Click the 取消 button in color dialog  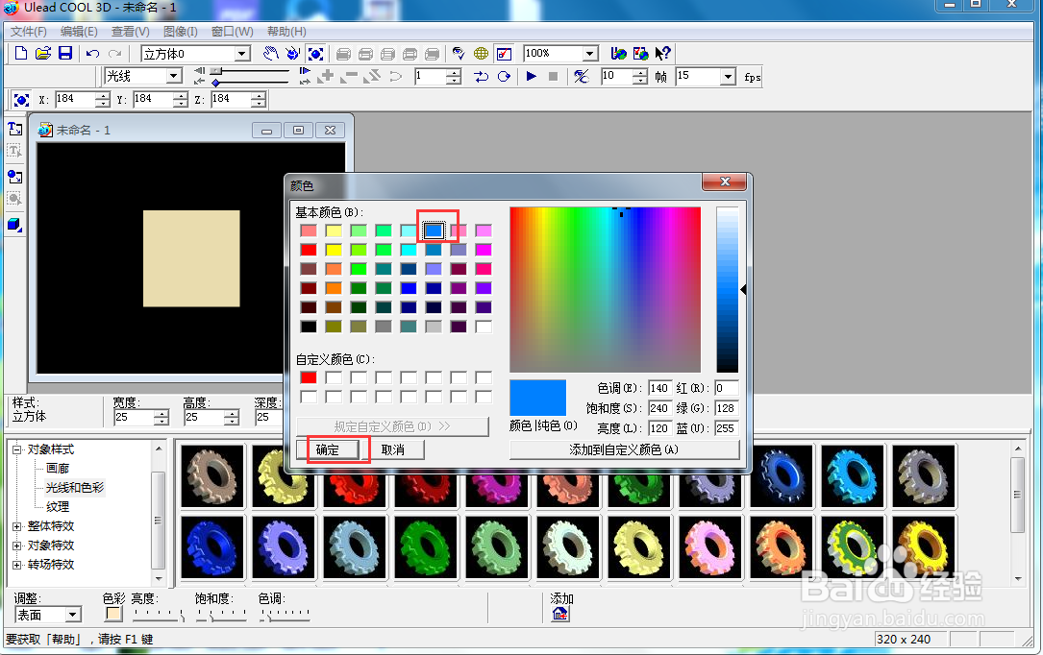pyautogui.click(x=392, y=449)
